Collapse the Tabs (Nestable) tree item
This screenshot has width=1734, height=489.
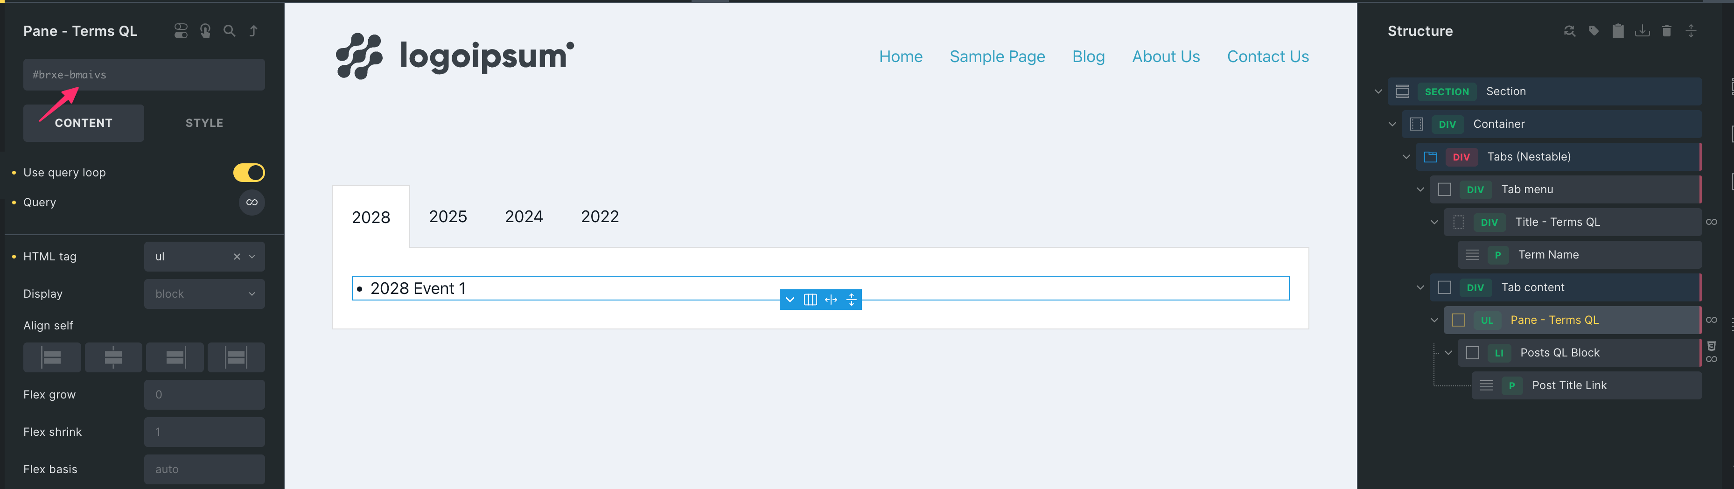tap(1406, 157)
